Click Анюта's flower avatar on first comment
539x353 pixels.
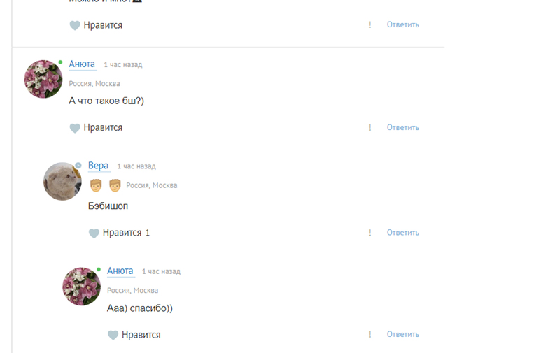(x=43, y=79)
